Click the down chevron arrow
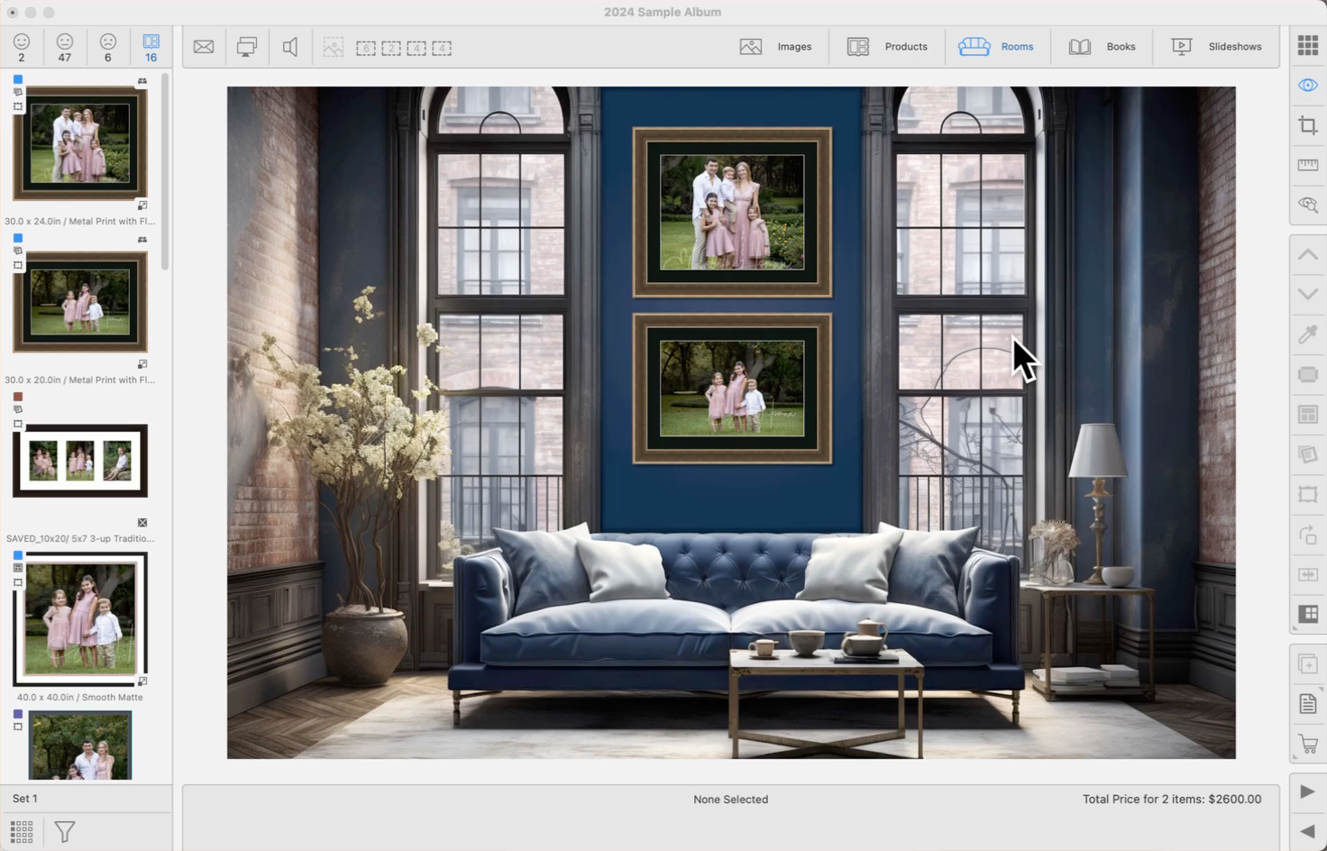 point(1307,295)
